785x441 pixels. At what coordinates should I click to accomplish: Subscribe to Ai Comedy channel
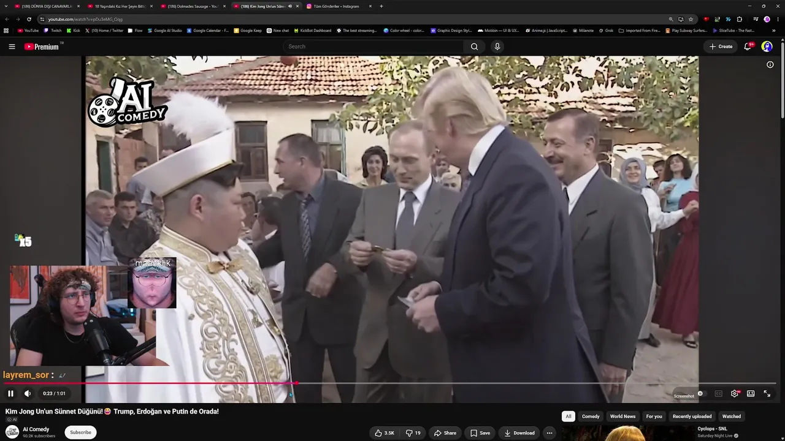point(80,432)
